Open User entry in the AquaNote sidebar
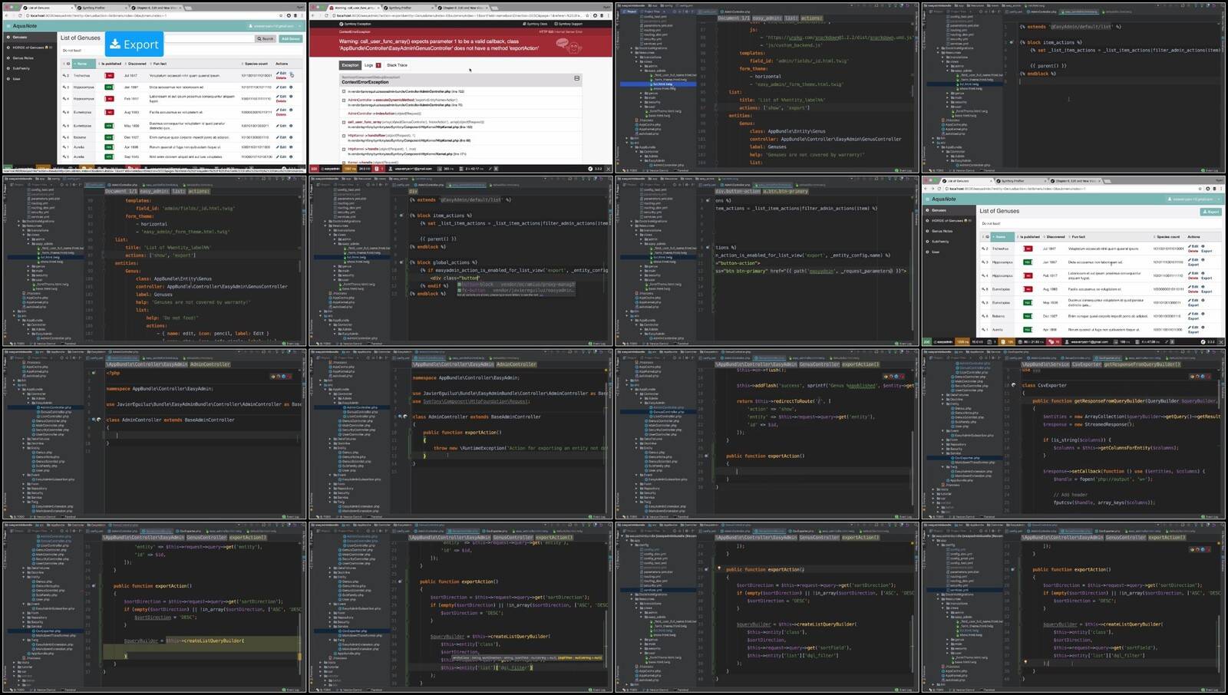Viewport: 1228px width, 695px height. [16, 79]
